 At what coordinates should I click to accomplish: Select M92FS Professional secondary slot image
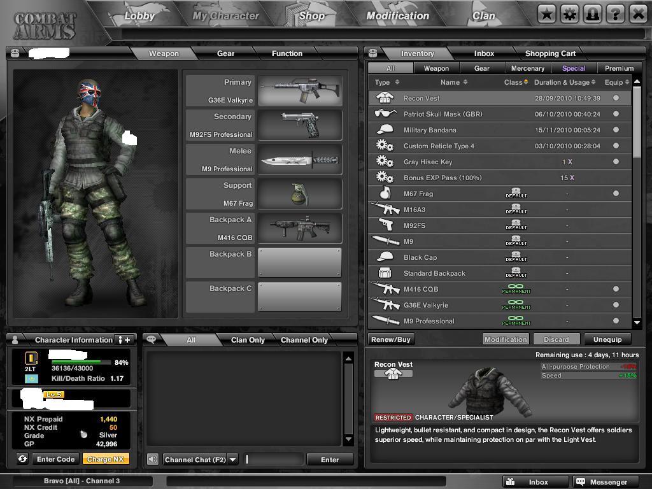coord(300,125)
